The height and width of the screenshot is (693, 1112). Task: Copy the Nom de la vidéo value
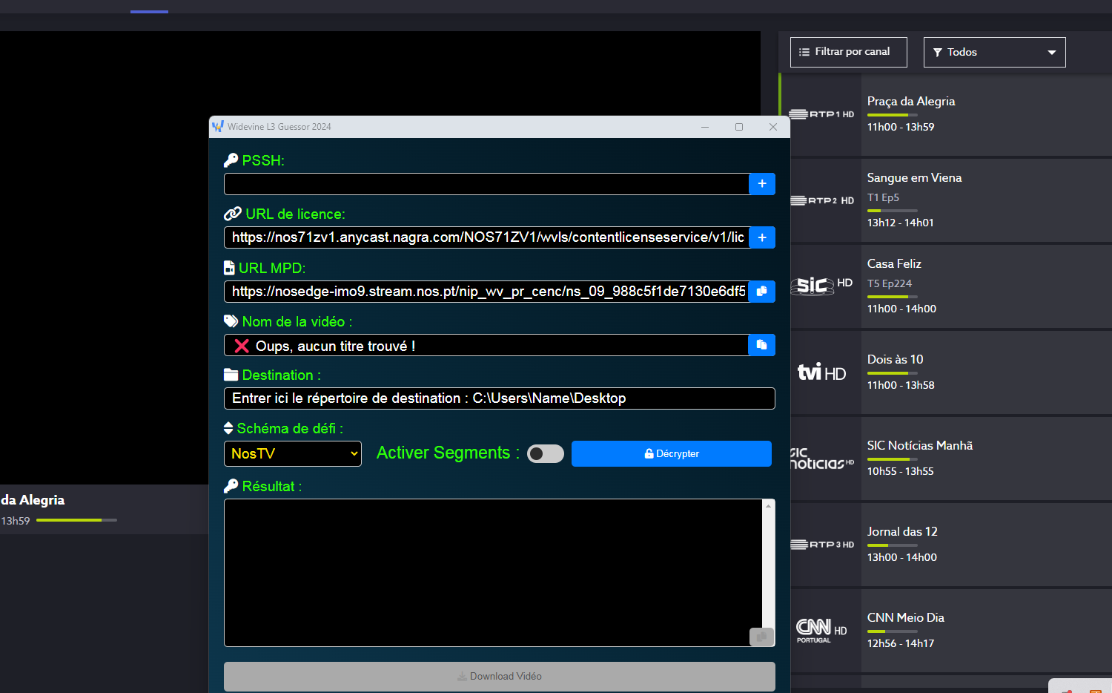click(762, 345)
